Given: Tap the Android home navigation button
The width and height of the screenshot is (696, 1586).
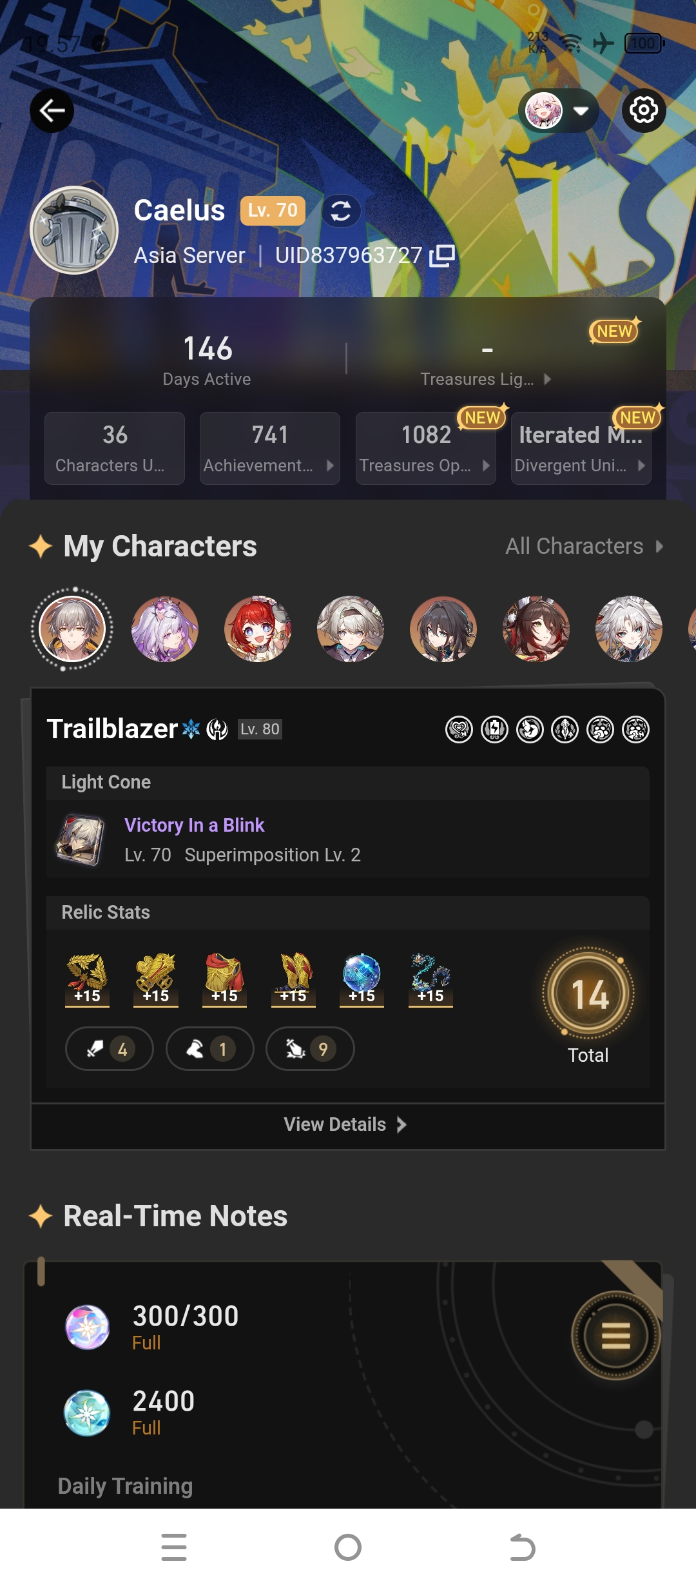Looking at the screenshot, I should pos(348,1547).
